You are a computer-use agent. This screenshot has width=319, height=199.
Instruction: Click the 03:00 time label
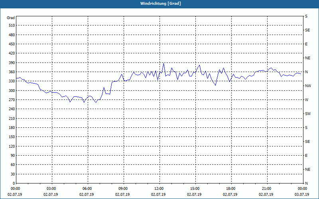pos(51,189)
